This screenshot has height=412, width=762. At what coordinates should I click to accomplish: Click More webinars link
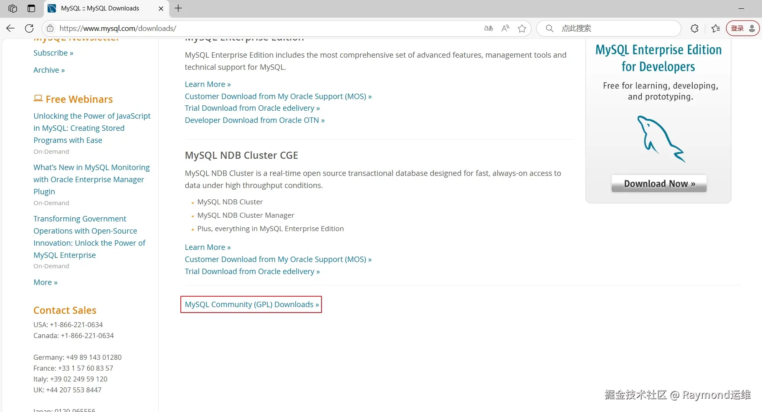pyautogui.click(x=46, y=282)
